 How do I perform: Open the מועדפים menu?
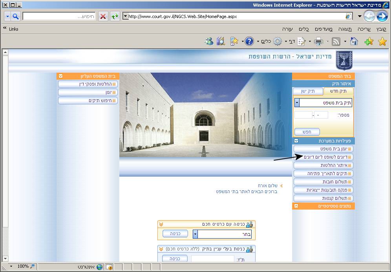(325, 29)
